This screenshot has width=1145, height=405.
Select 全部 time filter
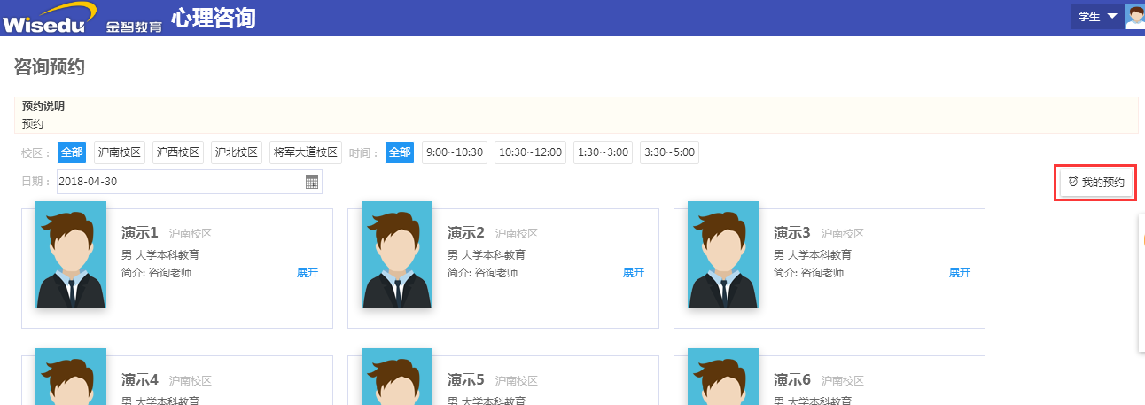400,152
